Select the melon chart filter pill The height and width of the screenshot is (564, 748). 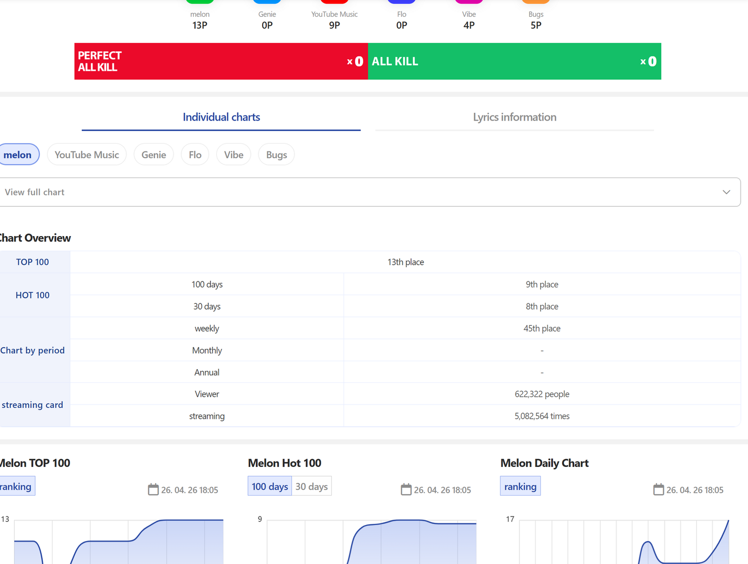point(18,155)
